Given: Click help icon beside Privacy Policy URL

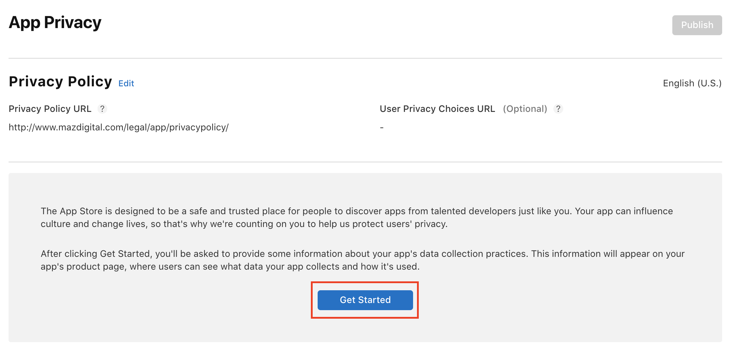Looking at the screenshot, I should pos(102,109).
